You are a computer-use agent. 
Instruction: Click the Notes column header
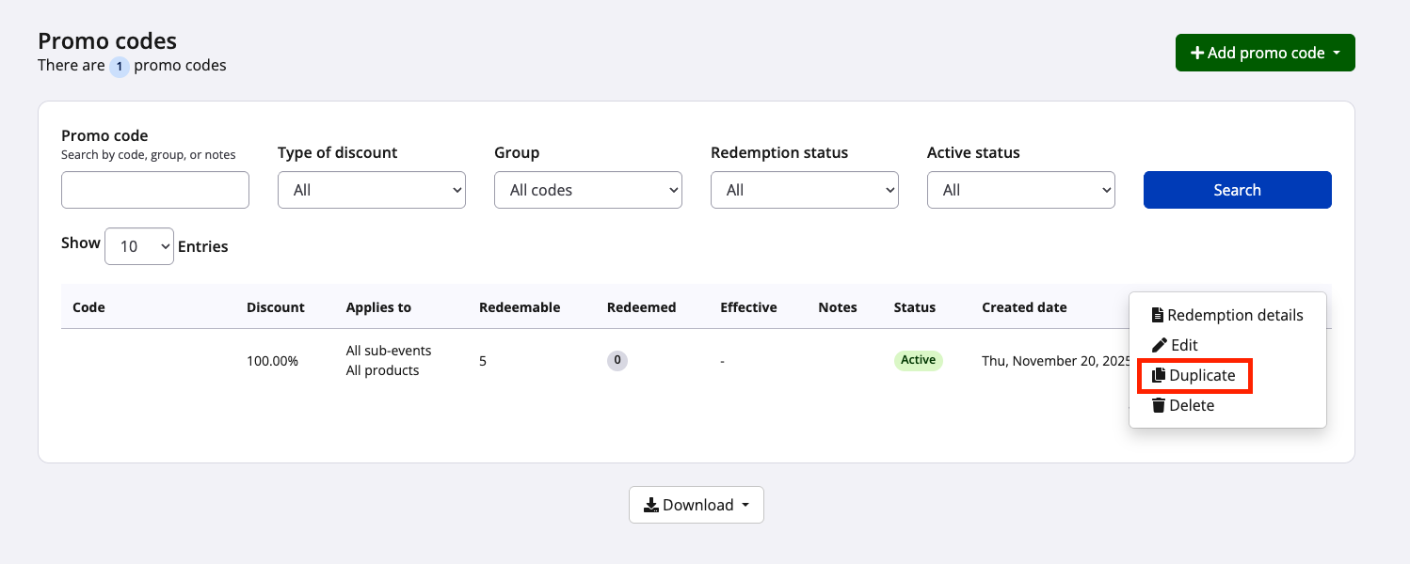(838, 307)
